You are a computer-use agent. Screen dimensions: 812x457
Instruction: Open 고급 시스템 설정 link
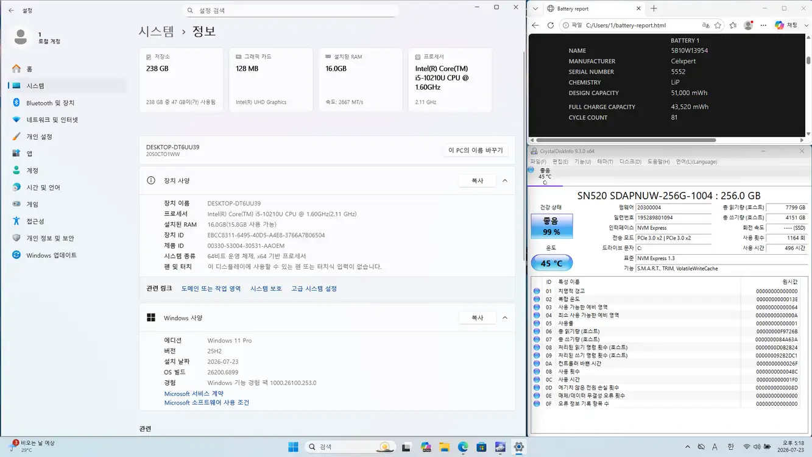pyautogui.click(x=314, y=289)
